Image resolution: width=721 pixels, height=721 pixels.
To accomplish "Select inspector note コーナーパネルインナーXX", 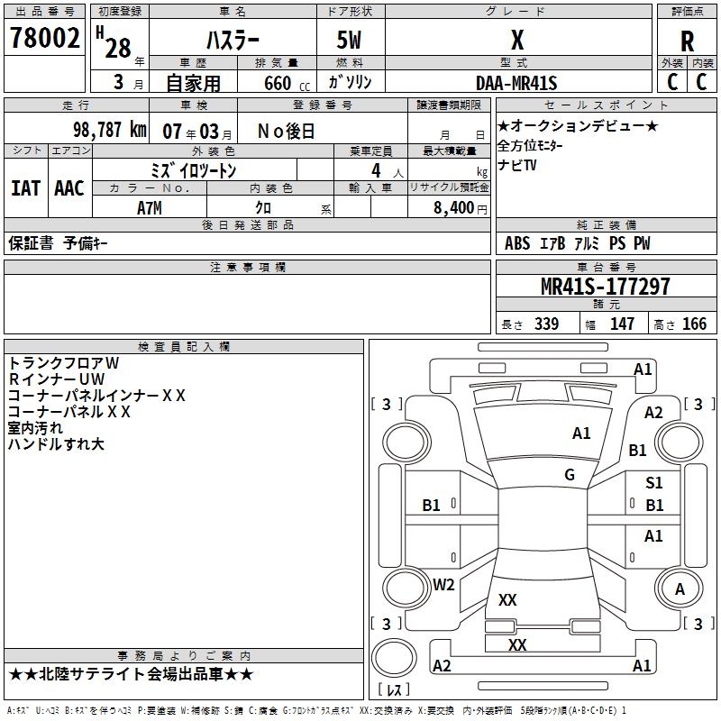I will click(x=96, y=396).
